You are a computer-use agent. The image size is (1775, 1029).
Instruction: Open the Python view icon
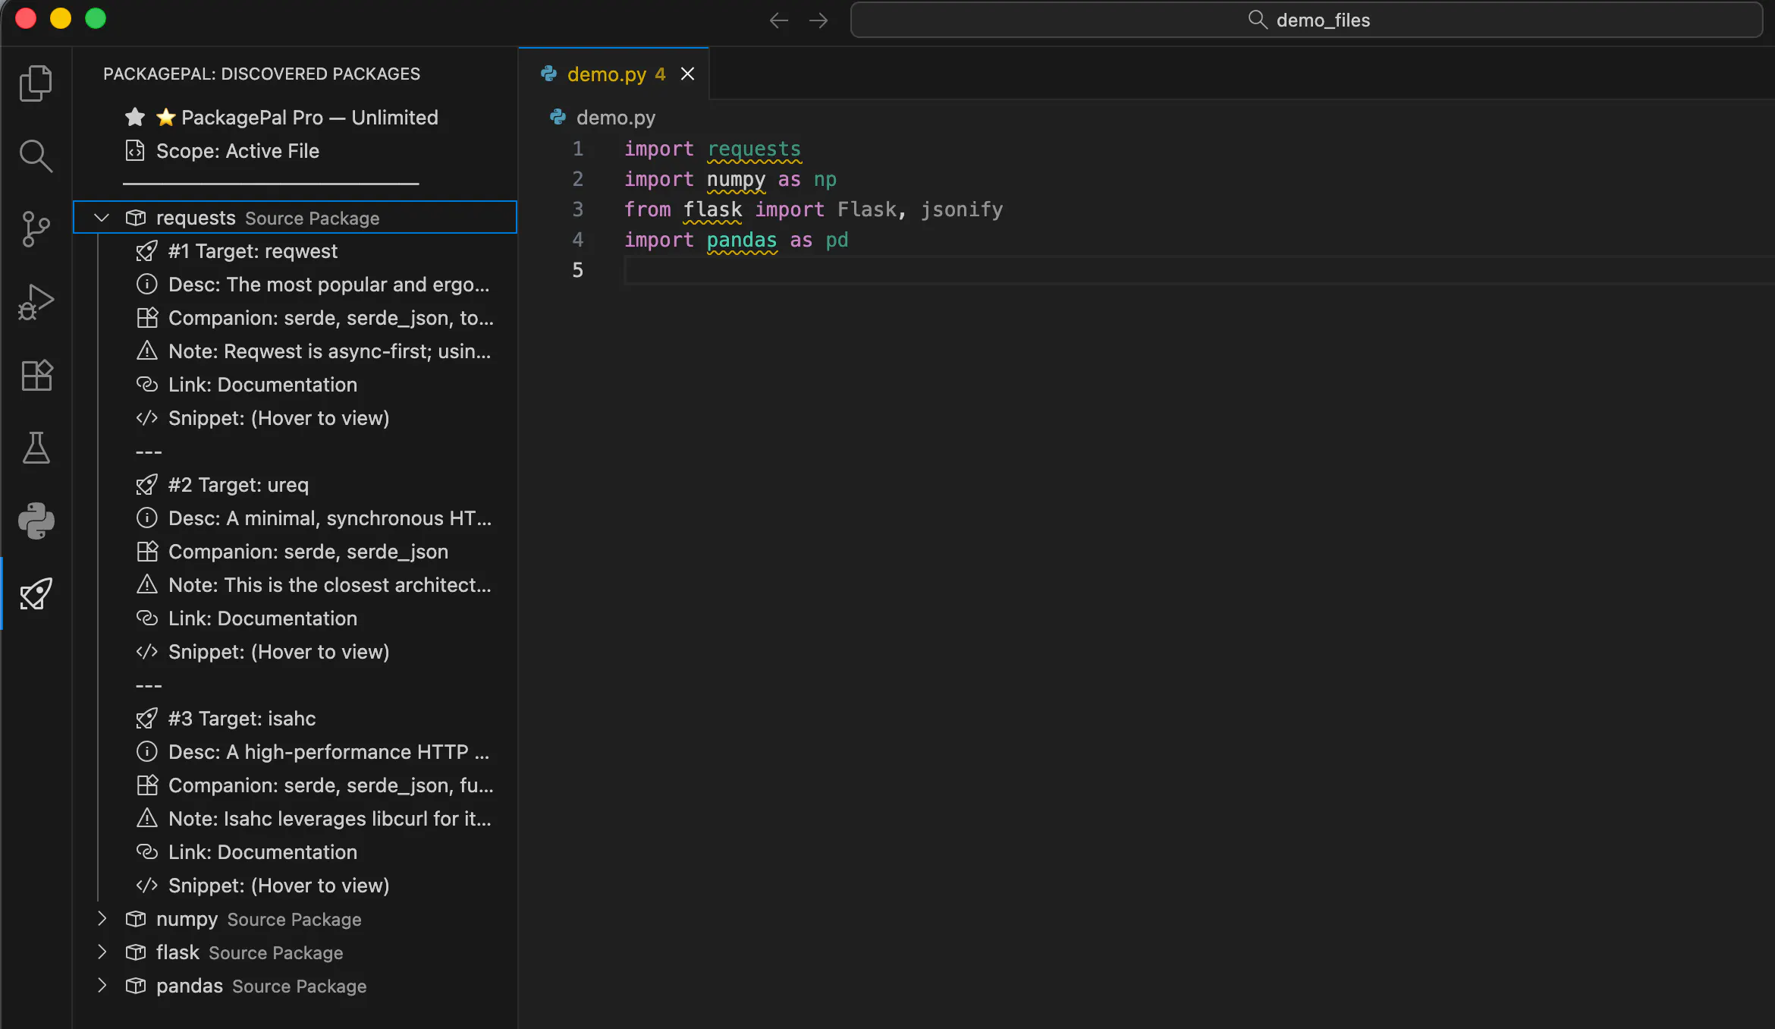tap(36, 521)
